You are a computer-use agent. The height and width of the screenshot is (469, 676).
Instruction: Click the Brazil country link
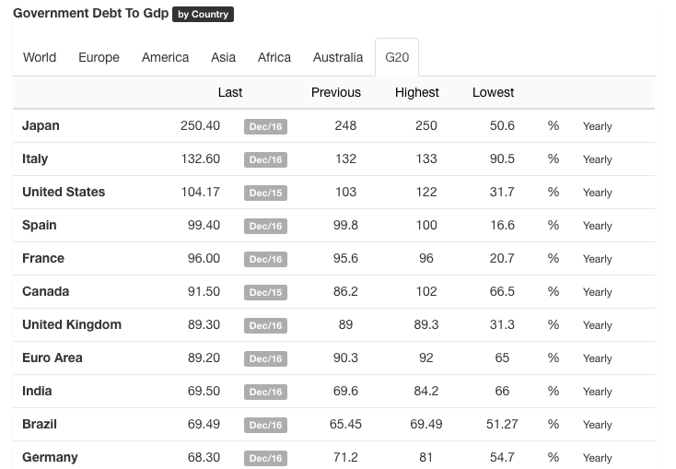40,424
